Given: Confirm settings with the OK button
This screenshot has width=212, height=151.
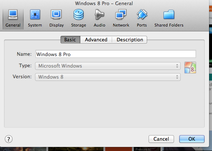Looking at the screenshot, I should click(x=192, y=139).
